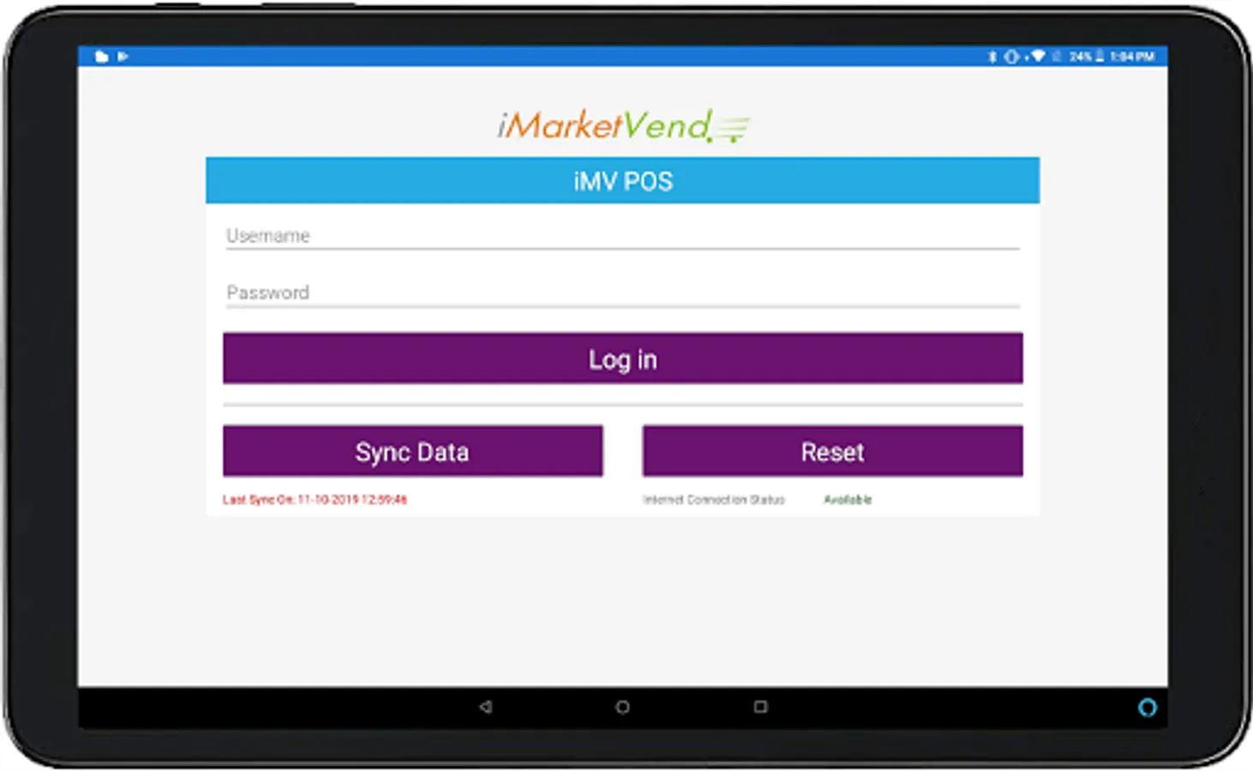Click the iMarketVend logo

pyautogui.click(x=624, y=126)
